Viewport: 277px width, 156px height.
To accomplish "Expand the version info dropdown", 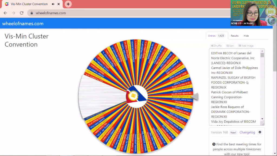I will 260,132.
